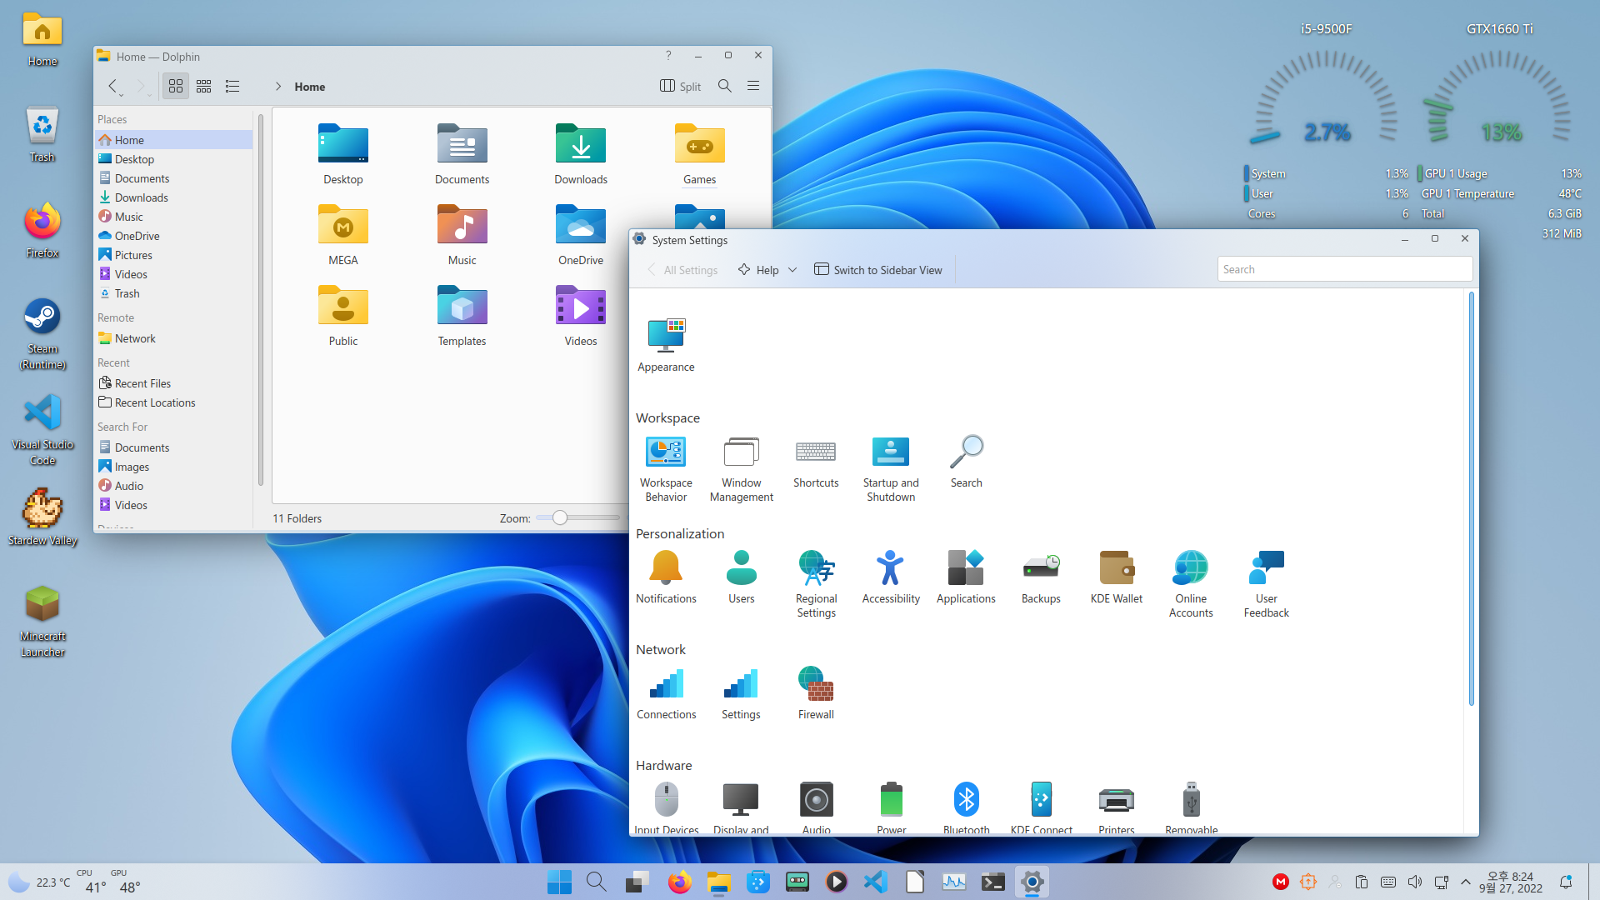This screenshot has height=900, width=1600.
Task: Open Startup and Shutdown settings
Action: (x=891, y=467)
